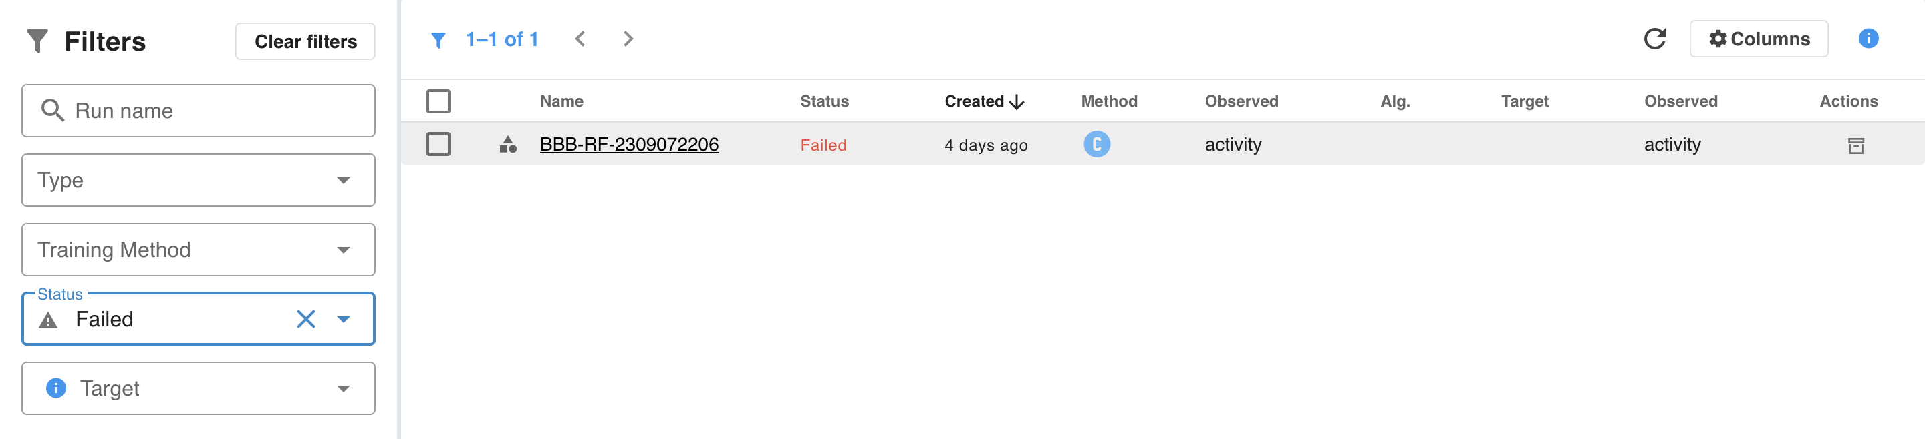Screen dimensions: 1925x439
Task: Click the shapes type icon in row
Action: pos(508,145)
